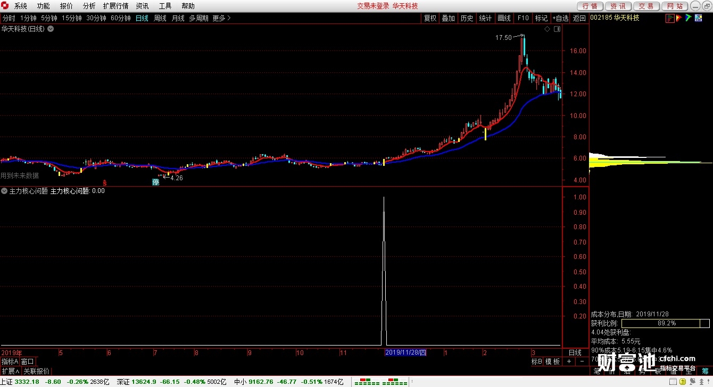The image size is (713, 387).
Task: Click the 中小 index status entry
Action: point(289,382)
